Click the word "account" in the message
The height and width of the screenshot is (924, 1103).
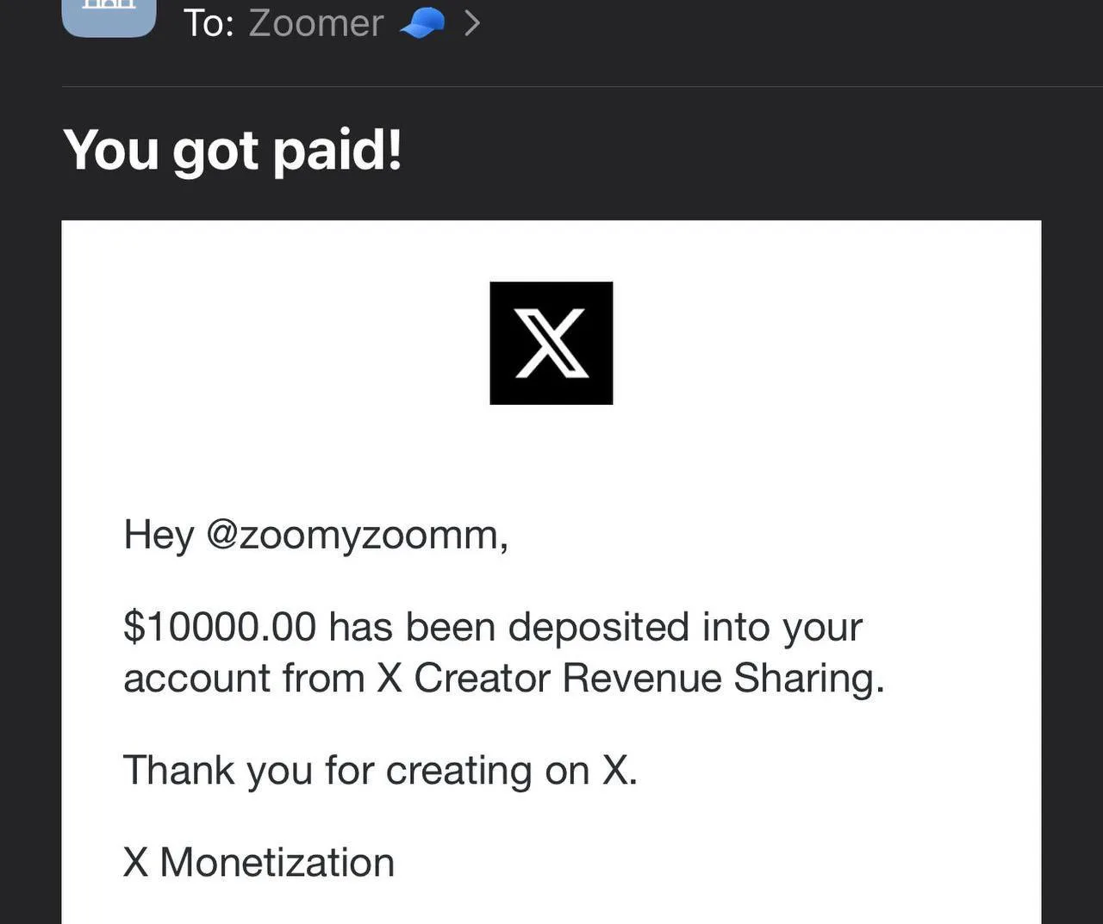[x=196, y=679]
